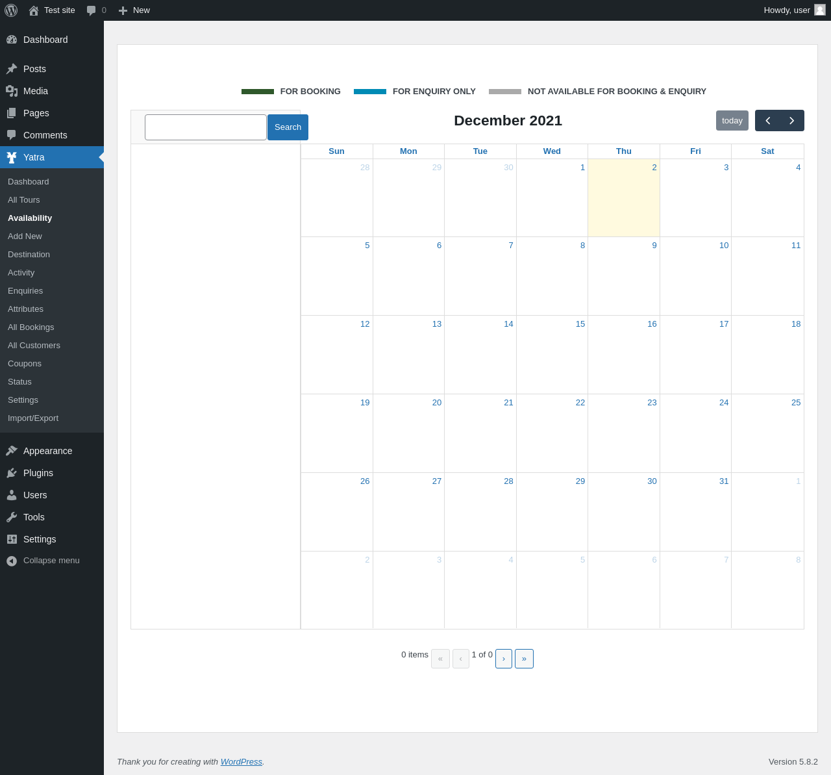The height and width of the screenshot is (775, 831).
Task: Click the Search button
Action: 288,127
